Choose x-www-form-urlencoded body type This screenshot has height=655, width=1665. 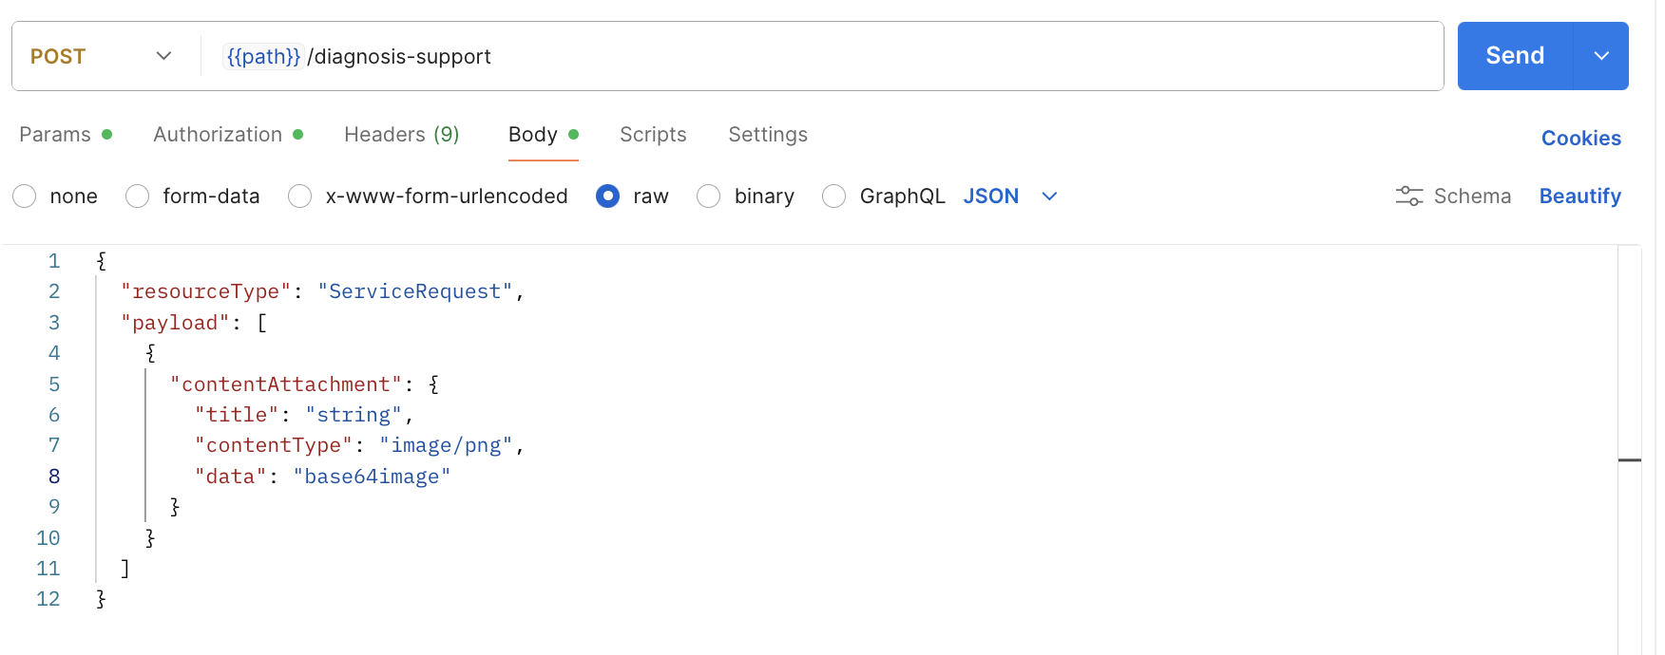pos(300,196)
